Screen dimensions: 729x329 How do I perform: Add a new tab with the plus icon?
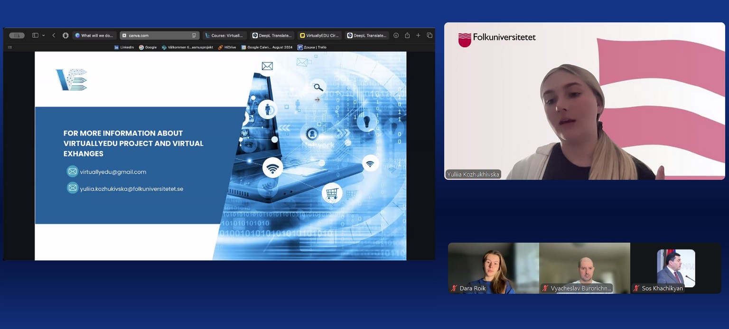coord(418,36)
